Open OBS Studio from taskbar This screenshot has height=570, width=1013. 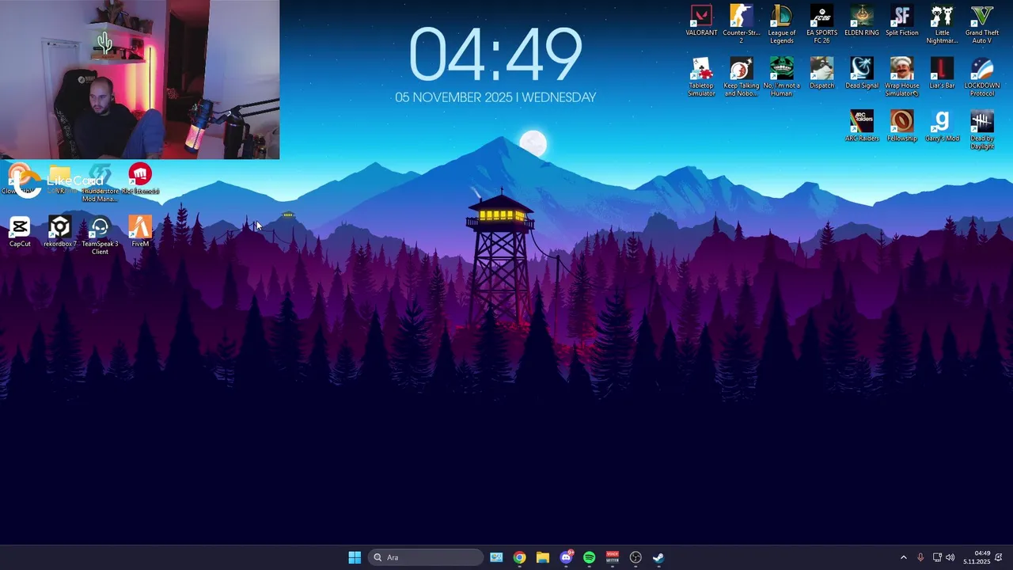(x=635, y=557)
